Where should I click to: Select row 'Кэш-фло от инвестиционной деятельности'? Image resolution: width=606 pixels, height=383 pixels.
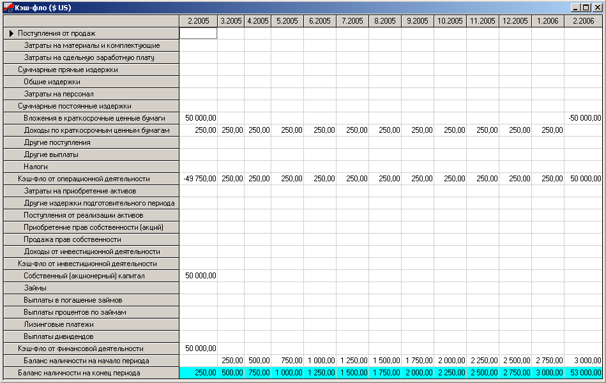tap(91, 264)
